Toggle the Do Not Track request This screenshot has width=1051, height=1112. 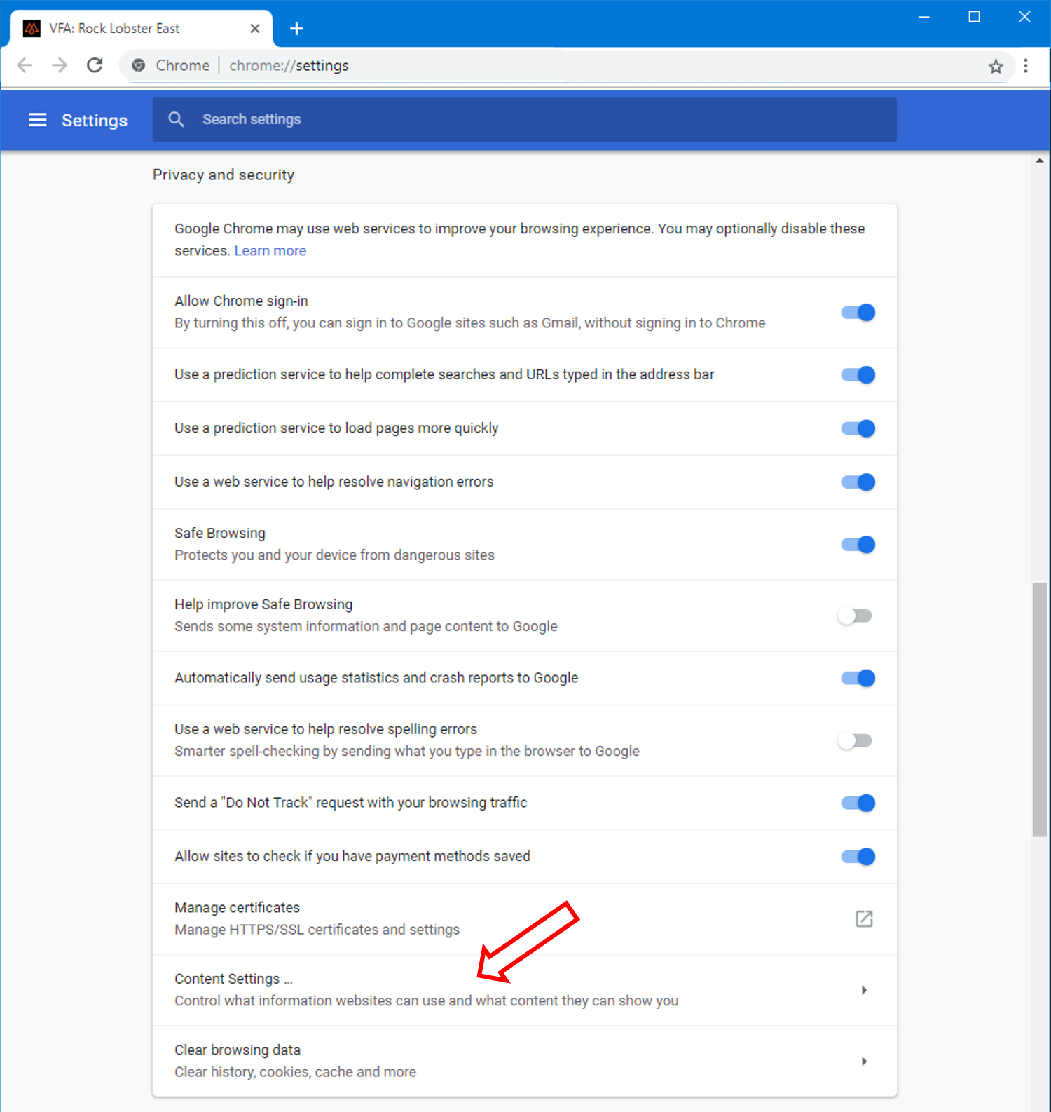[858, 803]
